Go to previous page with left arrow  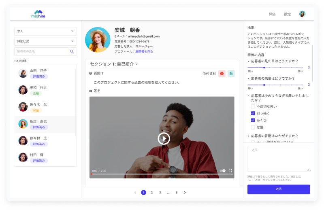pos(135,193)
